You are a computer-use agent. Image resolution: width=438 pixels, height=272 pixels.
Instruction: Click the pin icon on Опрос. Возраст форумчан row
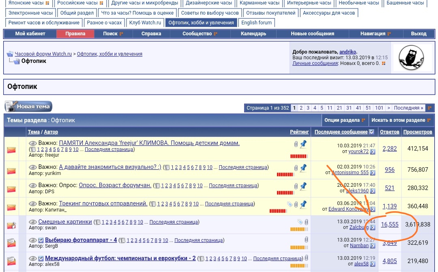[303, 186]
